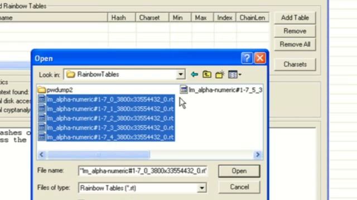Viewport: 357px width, 200px height.
Task: Select file lm_alpha-numeric#1-7_0_3800x33554432_0.rt
Action: [106, 99]
